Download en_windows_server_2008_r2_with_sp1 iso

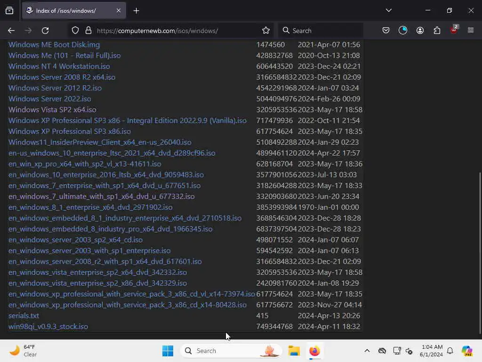pyautogui.click(x=105, y=261)
